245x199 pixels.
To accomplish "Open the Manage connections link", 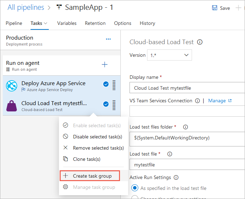I will 217,101.
